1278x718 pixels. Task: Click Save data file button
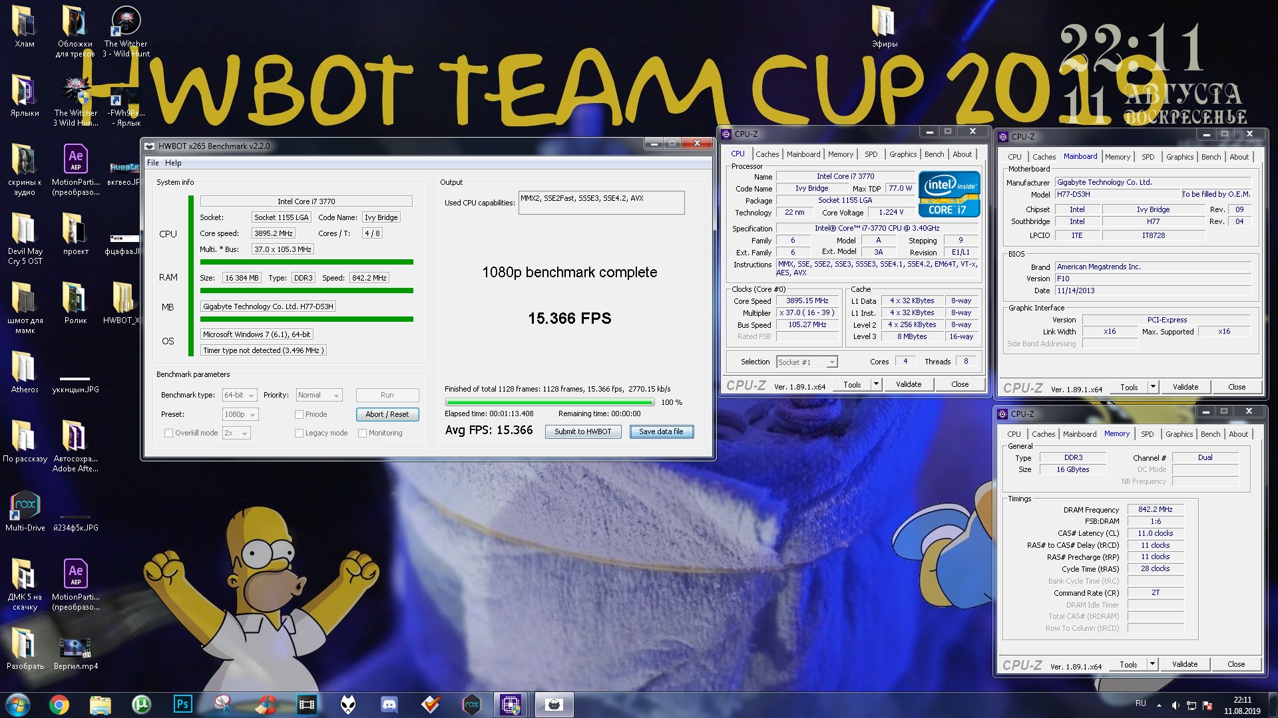(x=661, y=431)
